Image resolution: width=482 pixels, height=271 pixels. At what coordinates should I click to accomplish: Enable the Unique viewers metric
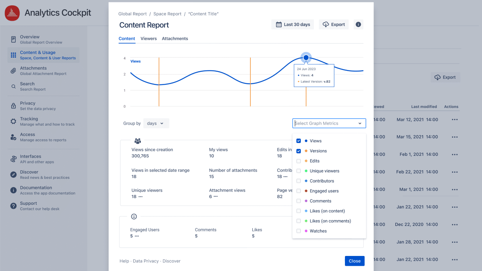pos(299,171)
